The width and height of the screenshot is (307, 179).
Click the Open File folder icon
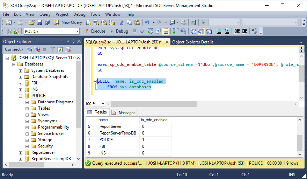click(x=32, y=22)
